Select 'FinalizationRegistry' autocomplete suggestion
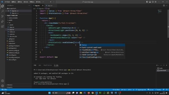This screenshot has width=169, height=95. [102, 57]
